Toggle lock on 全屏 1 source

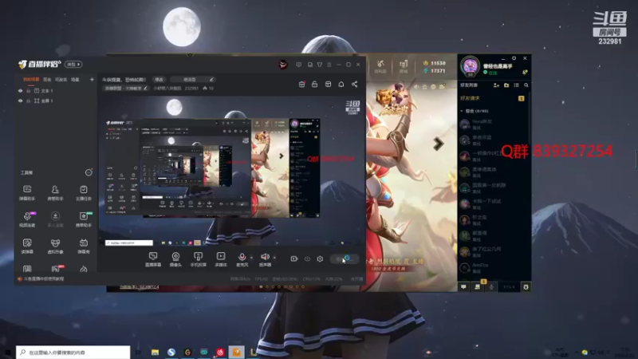(29, 101)
